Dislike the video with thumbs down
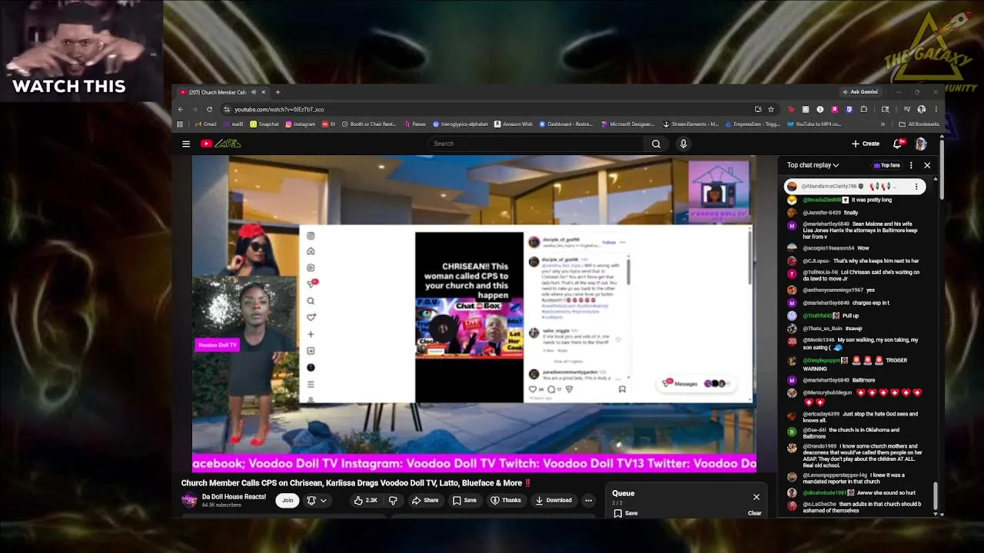 pyautogui.click(x=393, y=501)
